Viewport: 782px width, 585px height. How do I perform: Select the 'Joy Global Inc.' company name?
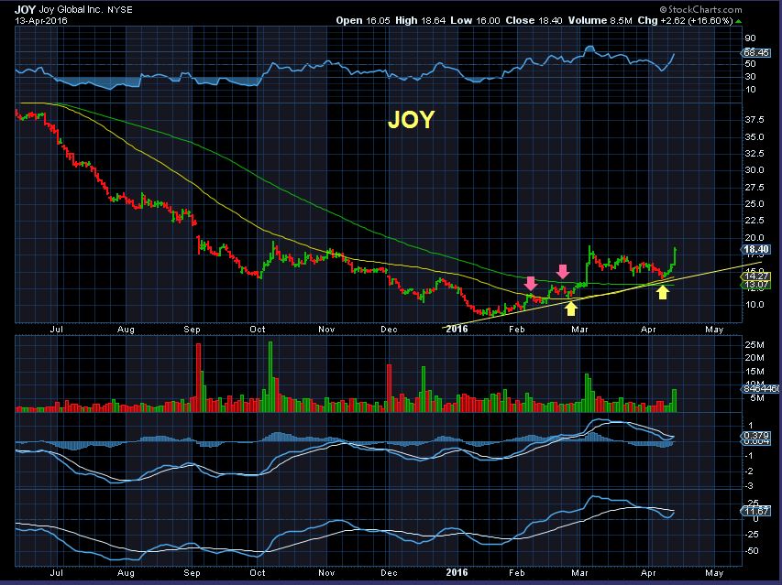(x=71, y=9)
